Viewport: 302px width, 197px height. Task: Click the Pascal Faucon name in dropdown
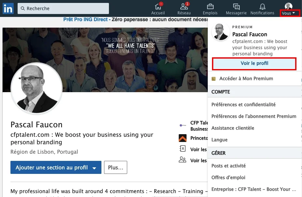249,34
